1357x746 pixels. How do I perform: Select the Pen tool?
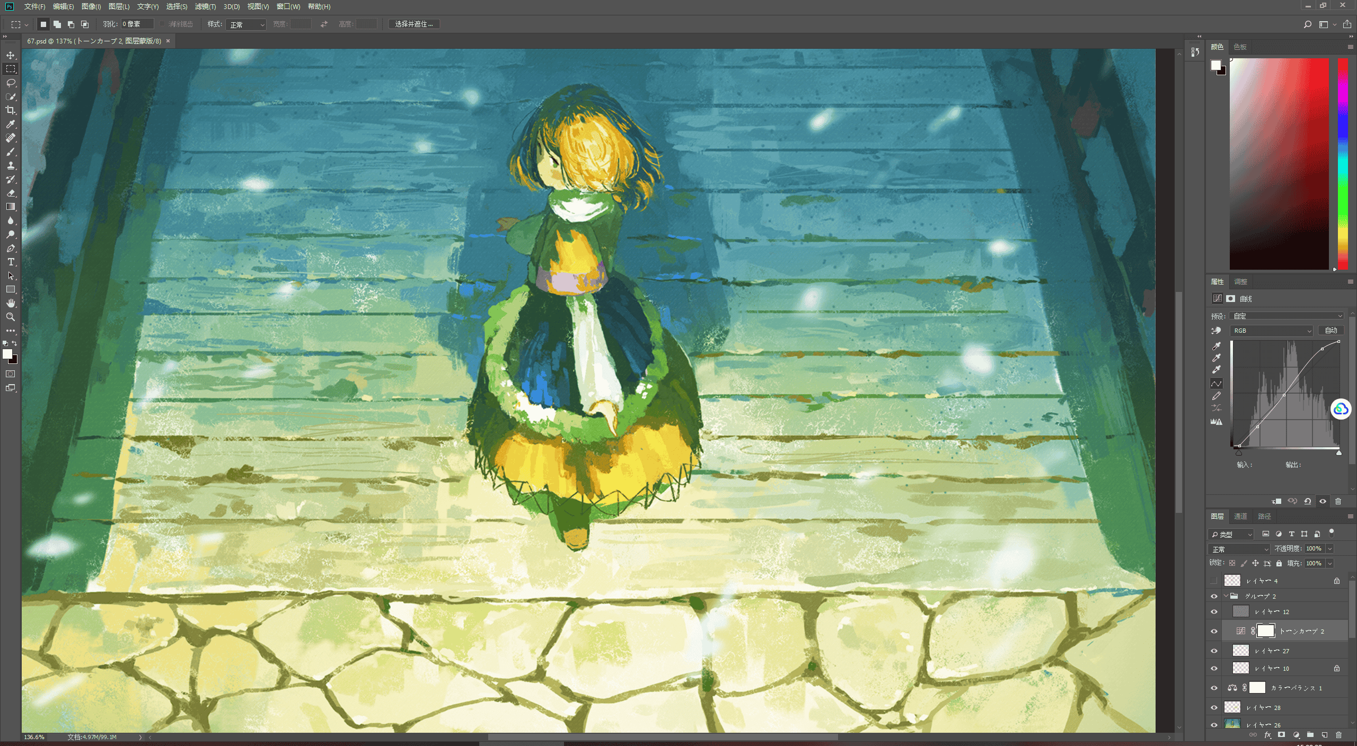pos(11,248)
